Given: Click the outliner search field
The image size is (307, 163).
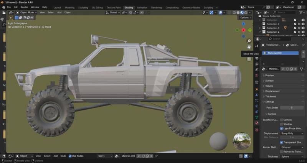Looking at the screenshot, I should coord(284,13).
